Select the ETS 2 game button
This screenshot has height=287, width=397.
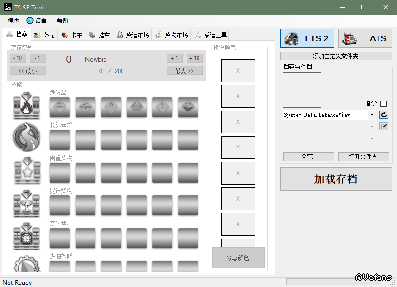(x=307, y=38)
